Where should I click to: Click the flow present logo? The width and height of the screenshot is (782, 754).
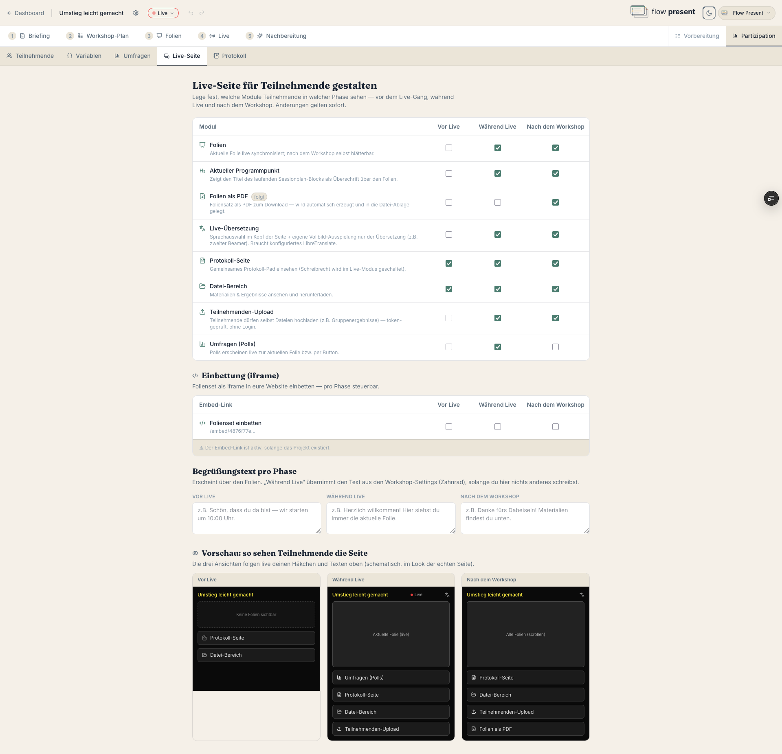[x=663, y=12]
